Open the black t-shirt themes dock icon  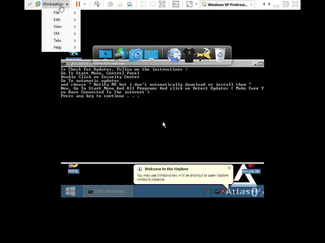(189, 55)
